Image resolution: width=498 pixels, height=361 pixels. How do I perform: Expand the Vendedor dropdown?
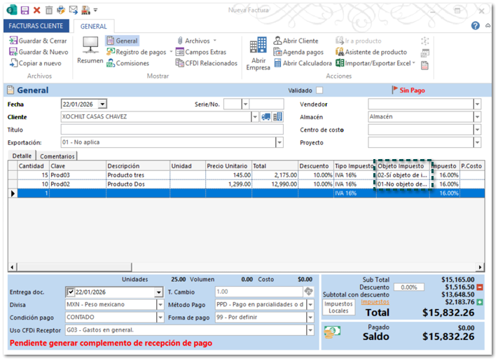tap(477, 104)
